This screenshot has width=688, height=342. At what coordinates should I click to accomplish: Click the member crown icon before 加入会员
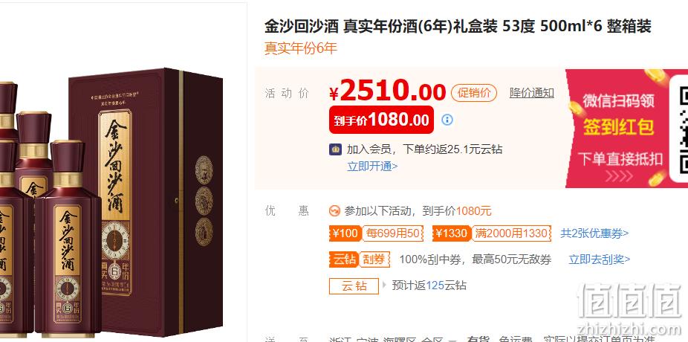[x=335, y=149]
